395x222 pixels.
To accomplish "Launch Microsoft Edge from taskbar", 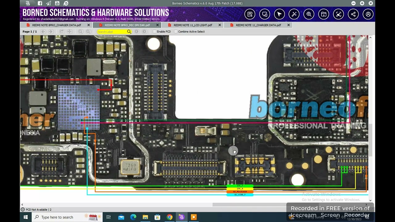I will click(133, 217).
